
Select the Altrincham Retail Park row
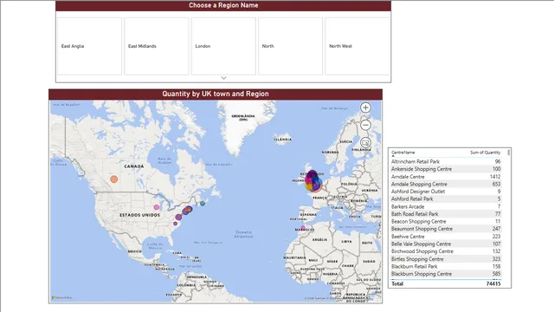point(446,161)
